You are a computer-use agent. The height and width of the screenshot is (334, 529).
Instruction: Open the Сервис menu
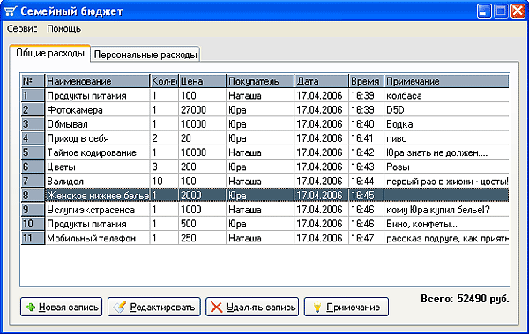tap(22, 29)
